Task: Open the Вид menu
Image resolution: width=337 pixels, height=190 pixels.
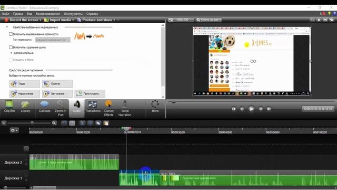Action: 29,14
